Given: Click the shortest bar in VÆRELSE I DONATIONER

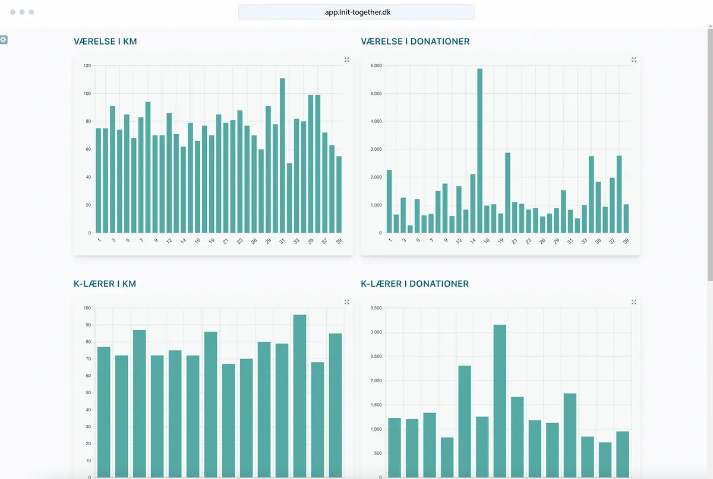Looking at the screenshot, I should click(410, 229).
